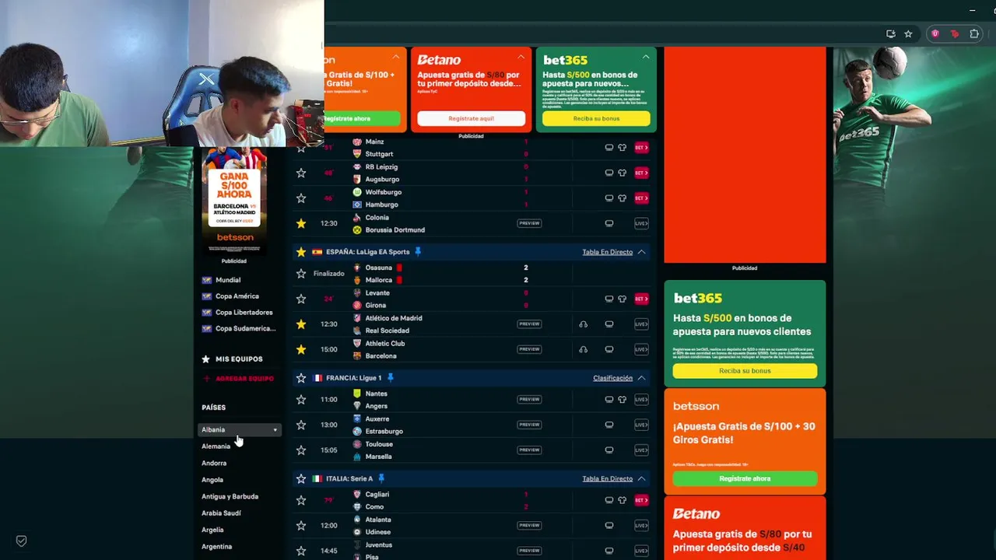Screen dimensions: 996x560
Task: Click the install app icon in the address bar
Action: point(891,34)
